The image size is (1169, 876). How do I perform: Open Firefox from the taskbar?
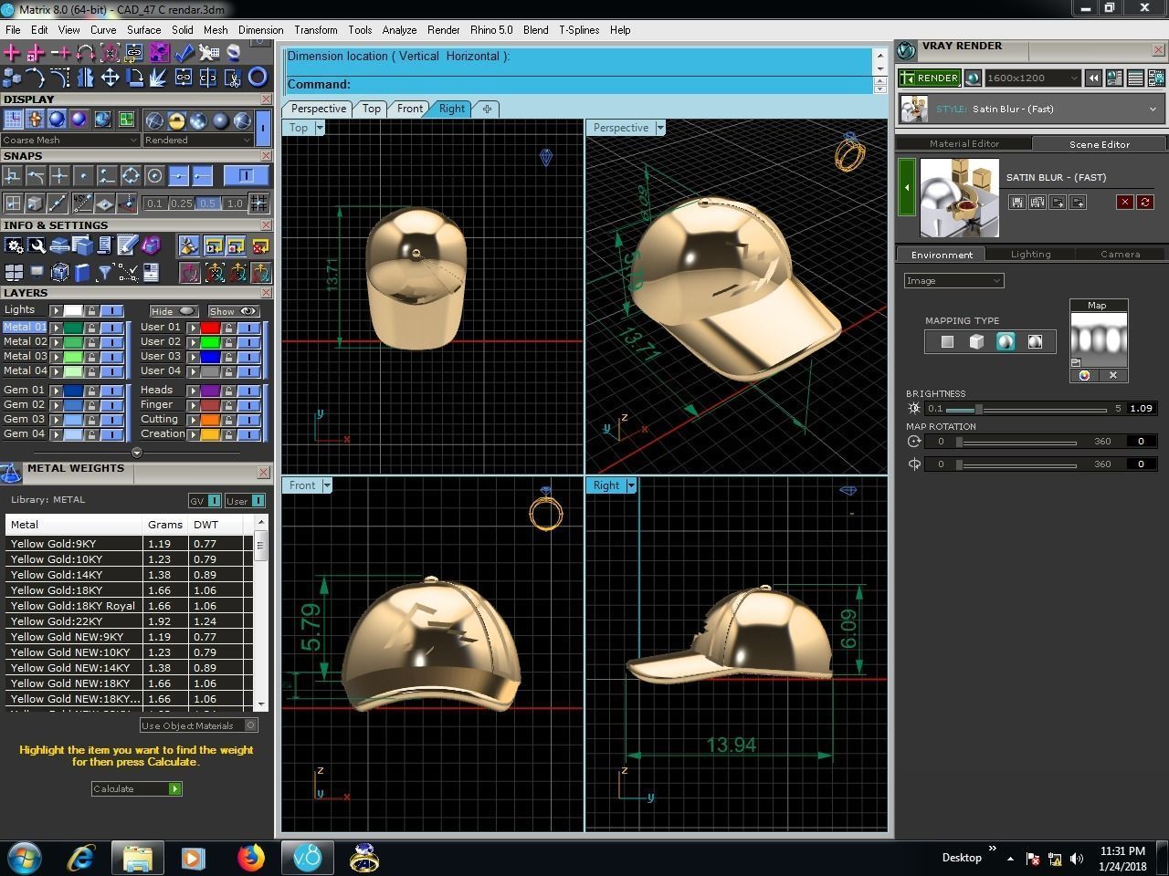tap(250, 858)
